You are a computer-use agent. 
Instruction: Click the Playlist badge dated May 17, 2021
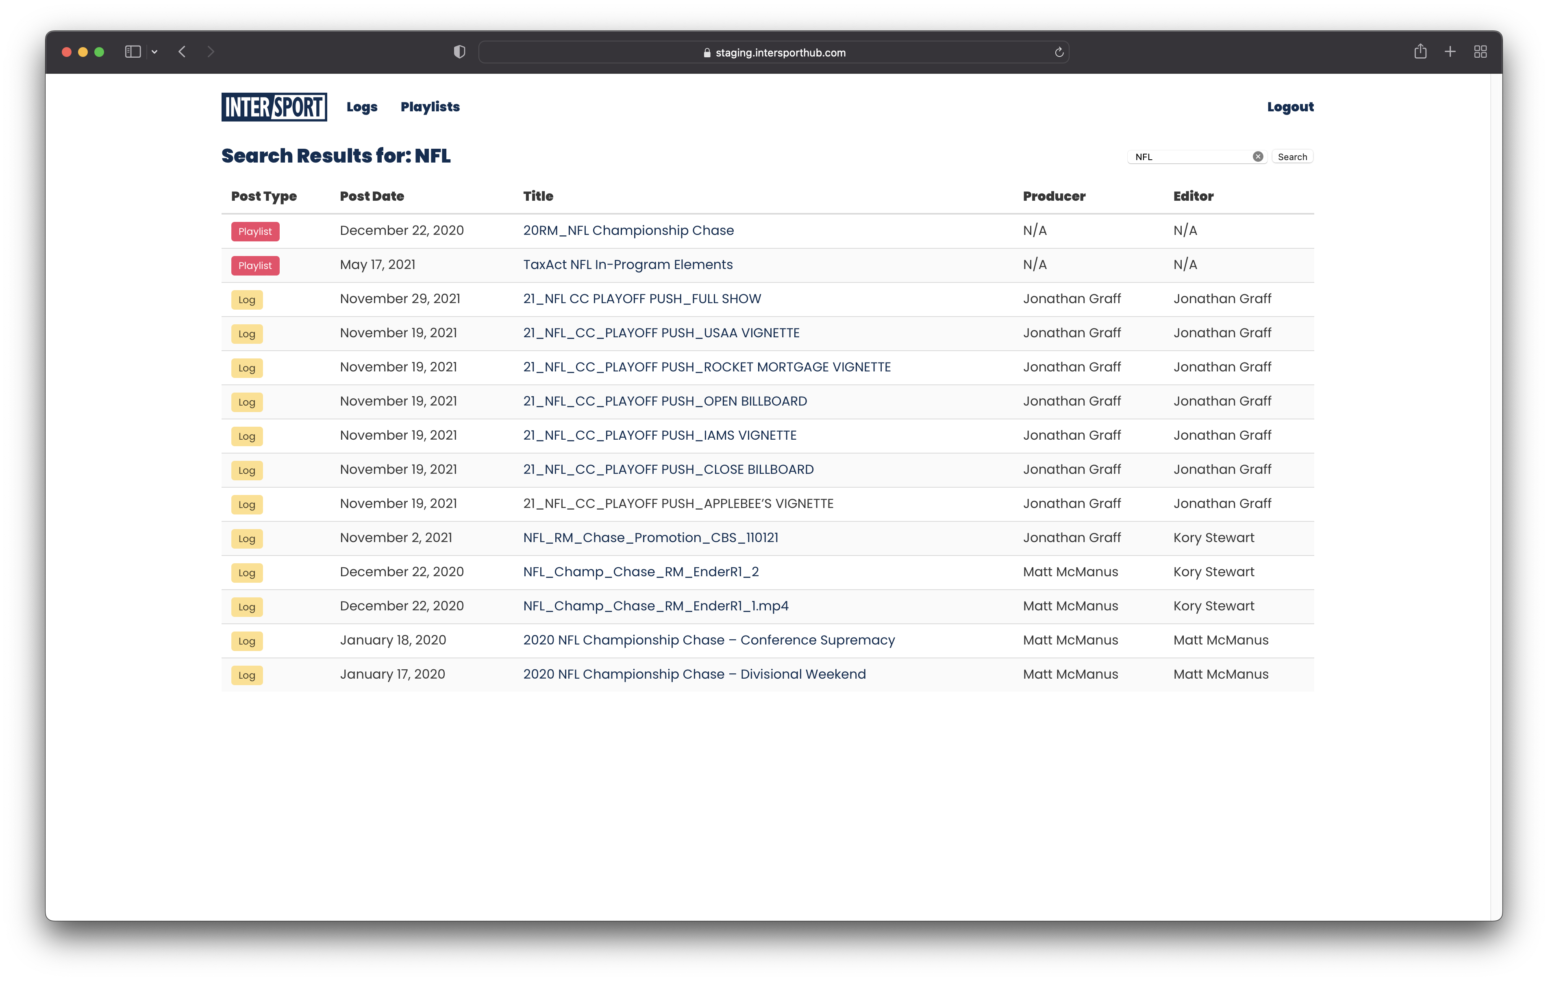[255, 265]
